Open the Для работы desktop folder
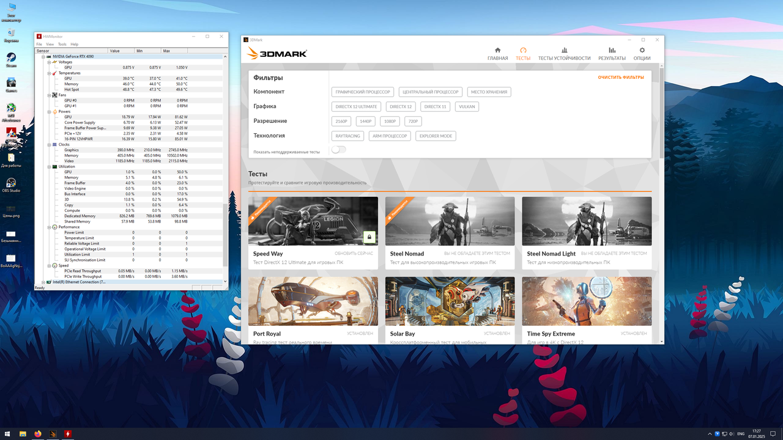 coord(11,160)
